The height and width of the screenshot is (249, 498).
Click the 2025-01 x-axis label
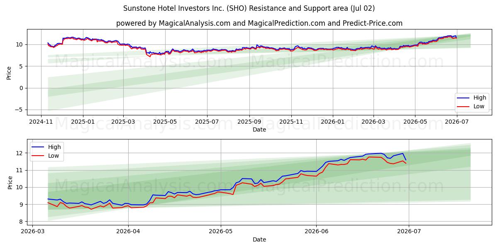[x=83, y=122]
